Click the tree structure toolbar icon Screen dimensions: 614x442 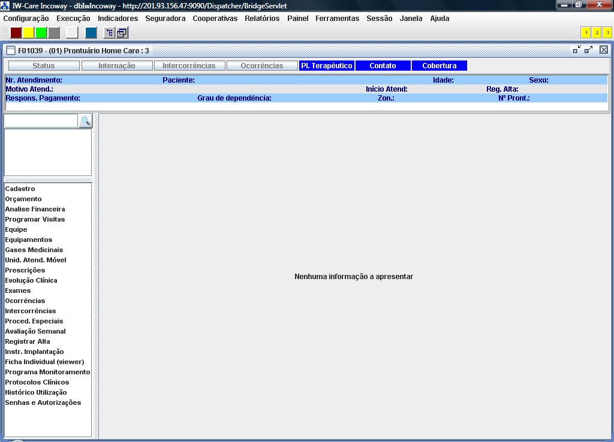click(x=109, y=33)
